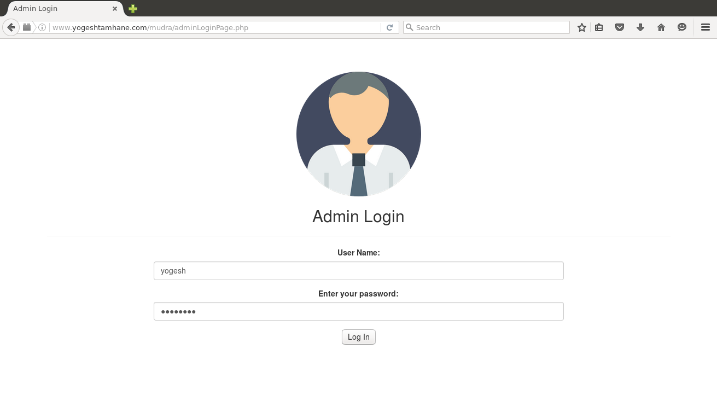Go back with the browser back arrow
This screenshot has width=717, height=407.
pos(10,27)
